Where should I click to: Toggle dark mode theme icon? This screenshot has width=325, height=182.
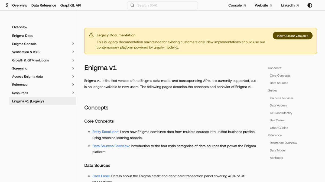[x=310, y=5]
